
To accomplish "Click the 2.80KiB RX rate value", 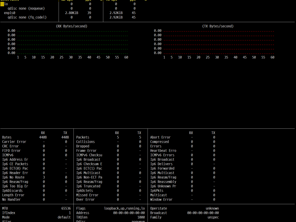I will click(x=71, y=13).
